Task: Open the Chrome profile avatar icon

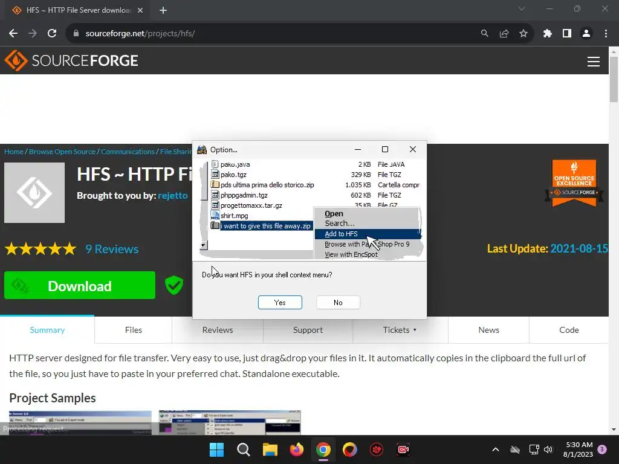Action: point(586,34)
